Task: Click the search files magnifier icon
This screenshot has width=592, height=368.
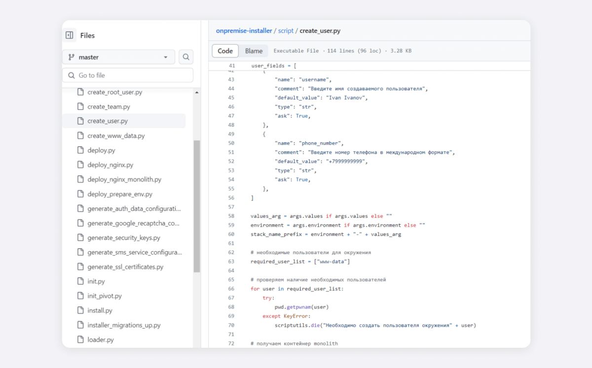Action: click(x=186, y=57)
